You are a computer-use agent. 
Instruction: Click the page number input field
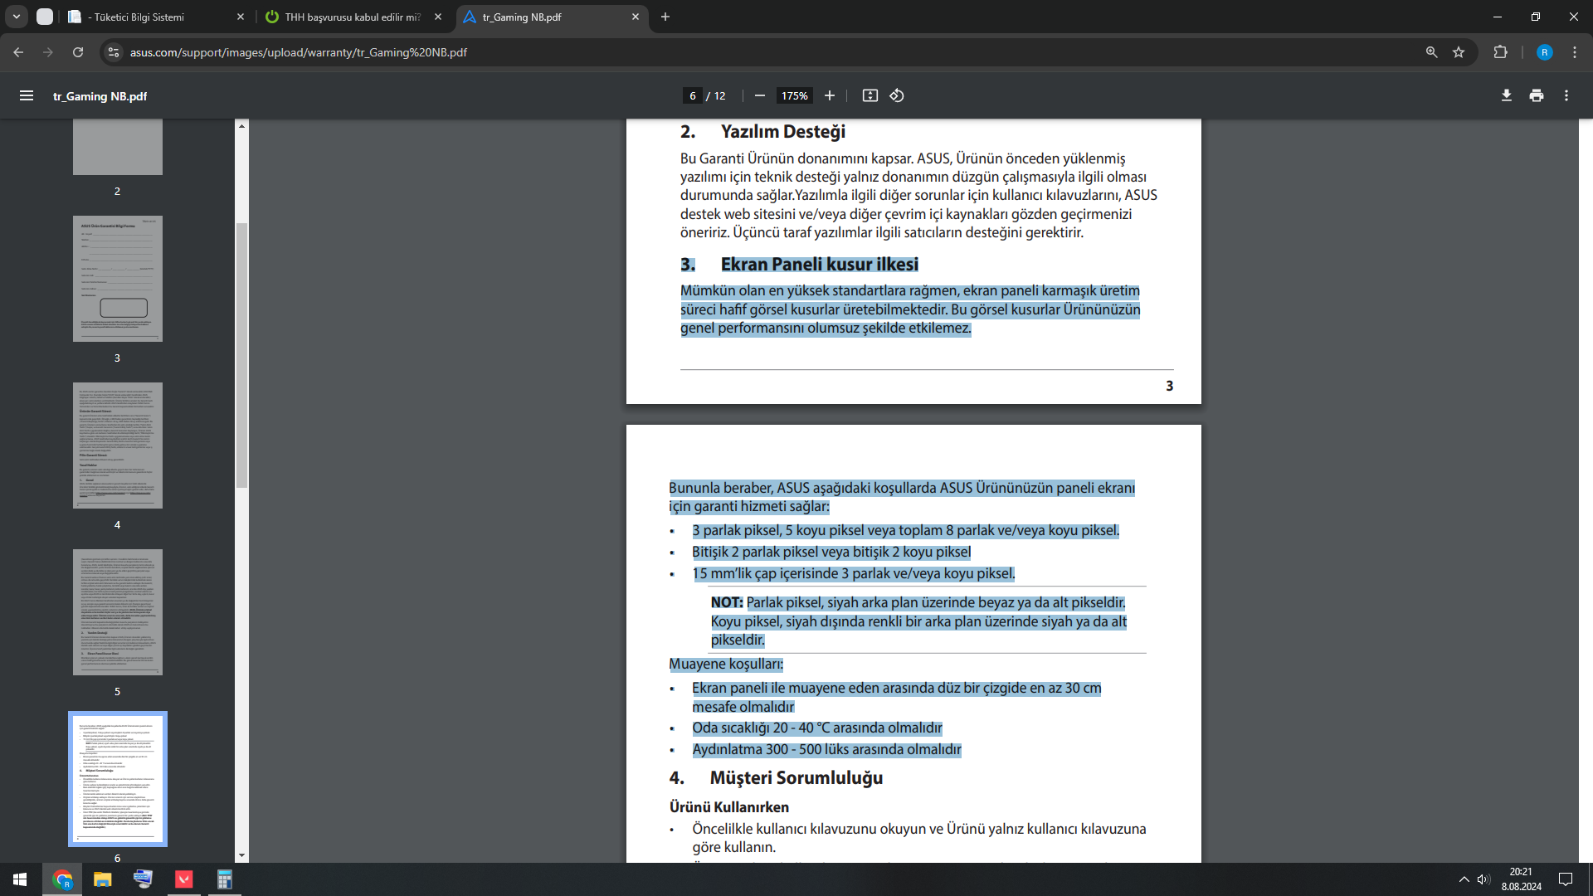693,96
